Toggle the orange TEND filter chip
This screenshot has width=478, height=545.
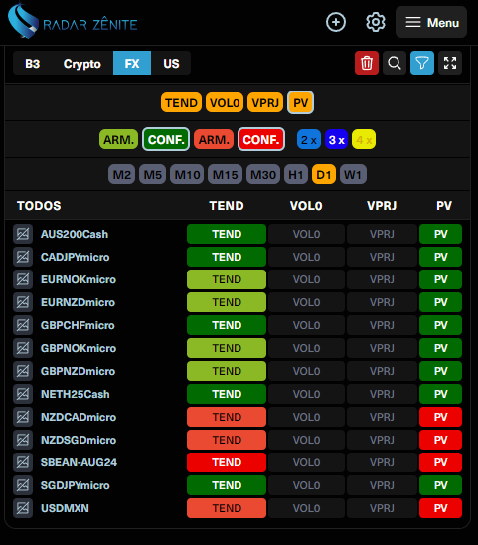point(181,102)
